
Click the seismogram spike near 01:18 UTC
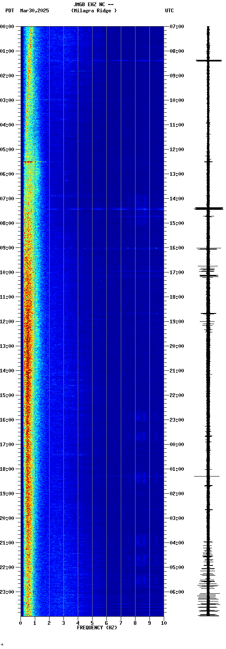pyautogui.click(x=207, y=476)
